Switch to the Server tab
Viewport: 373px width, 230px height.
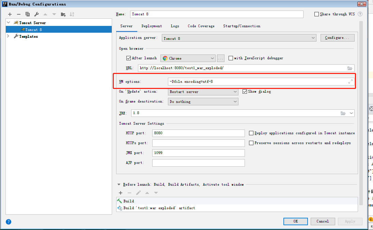(126, 26)
